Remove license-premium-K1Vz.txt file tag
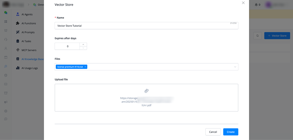 (85, 67)
